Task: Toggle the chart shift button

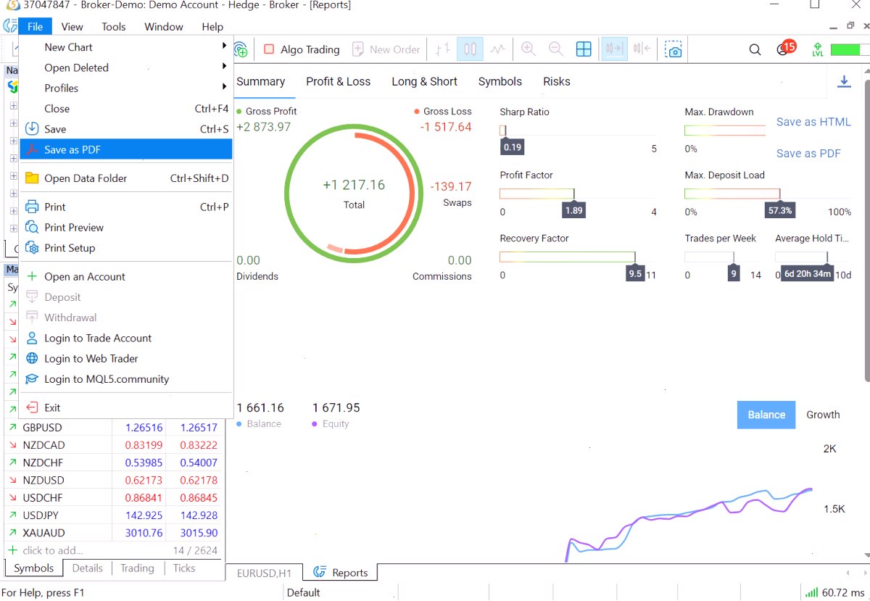Action: [642, 49]
